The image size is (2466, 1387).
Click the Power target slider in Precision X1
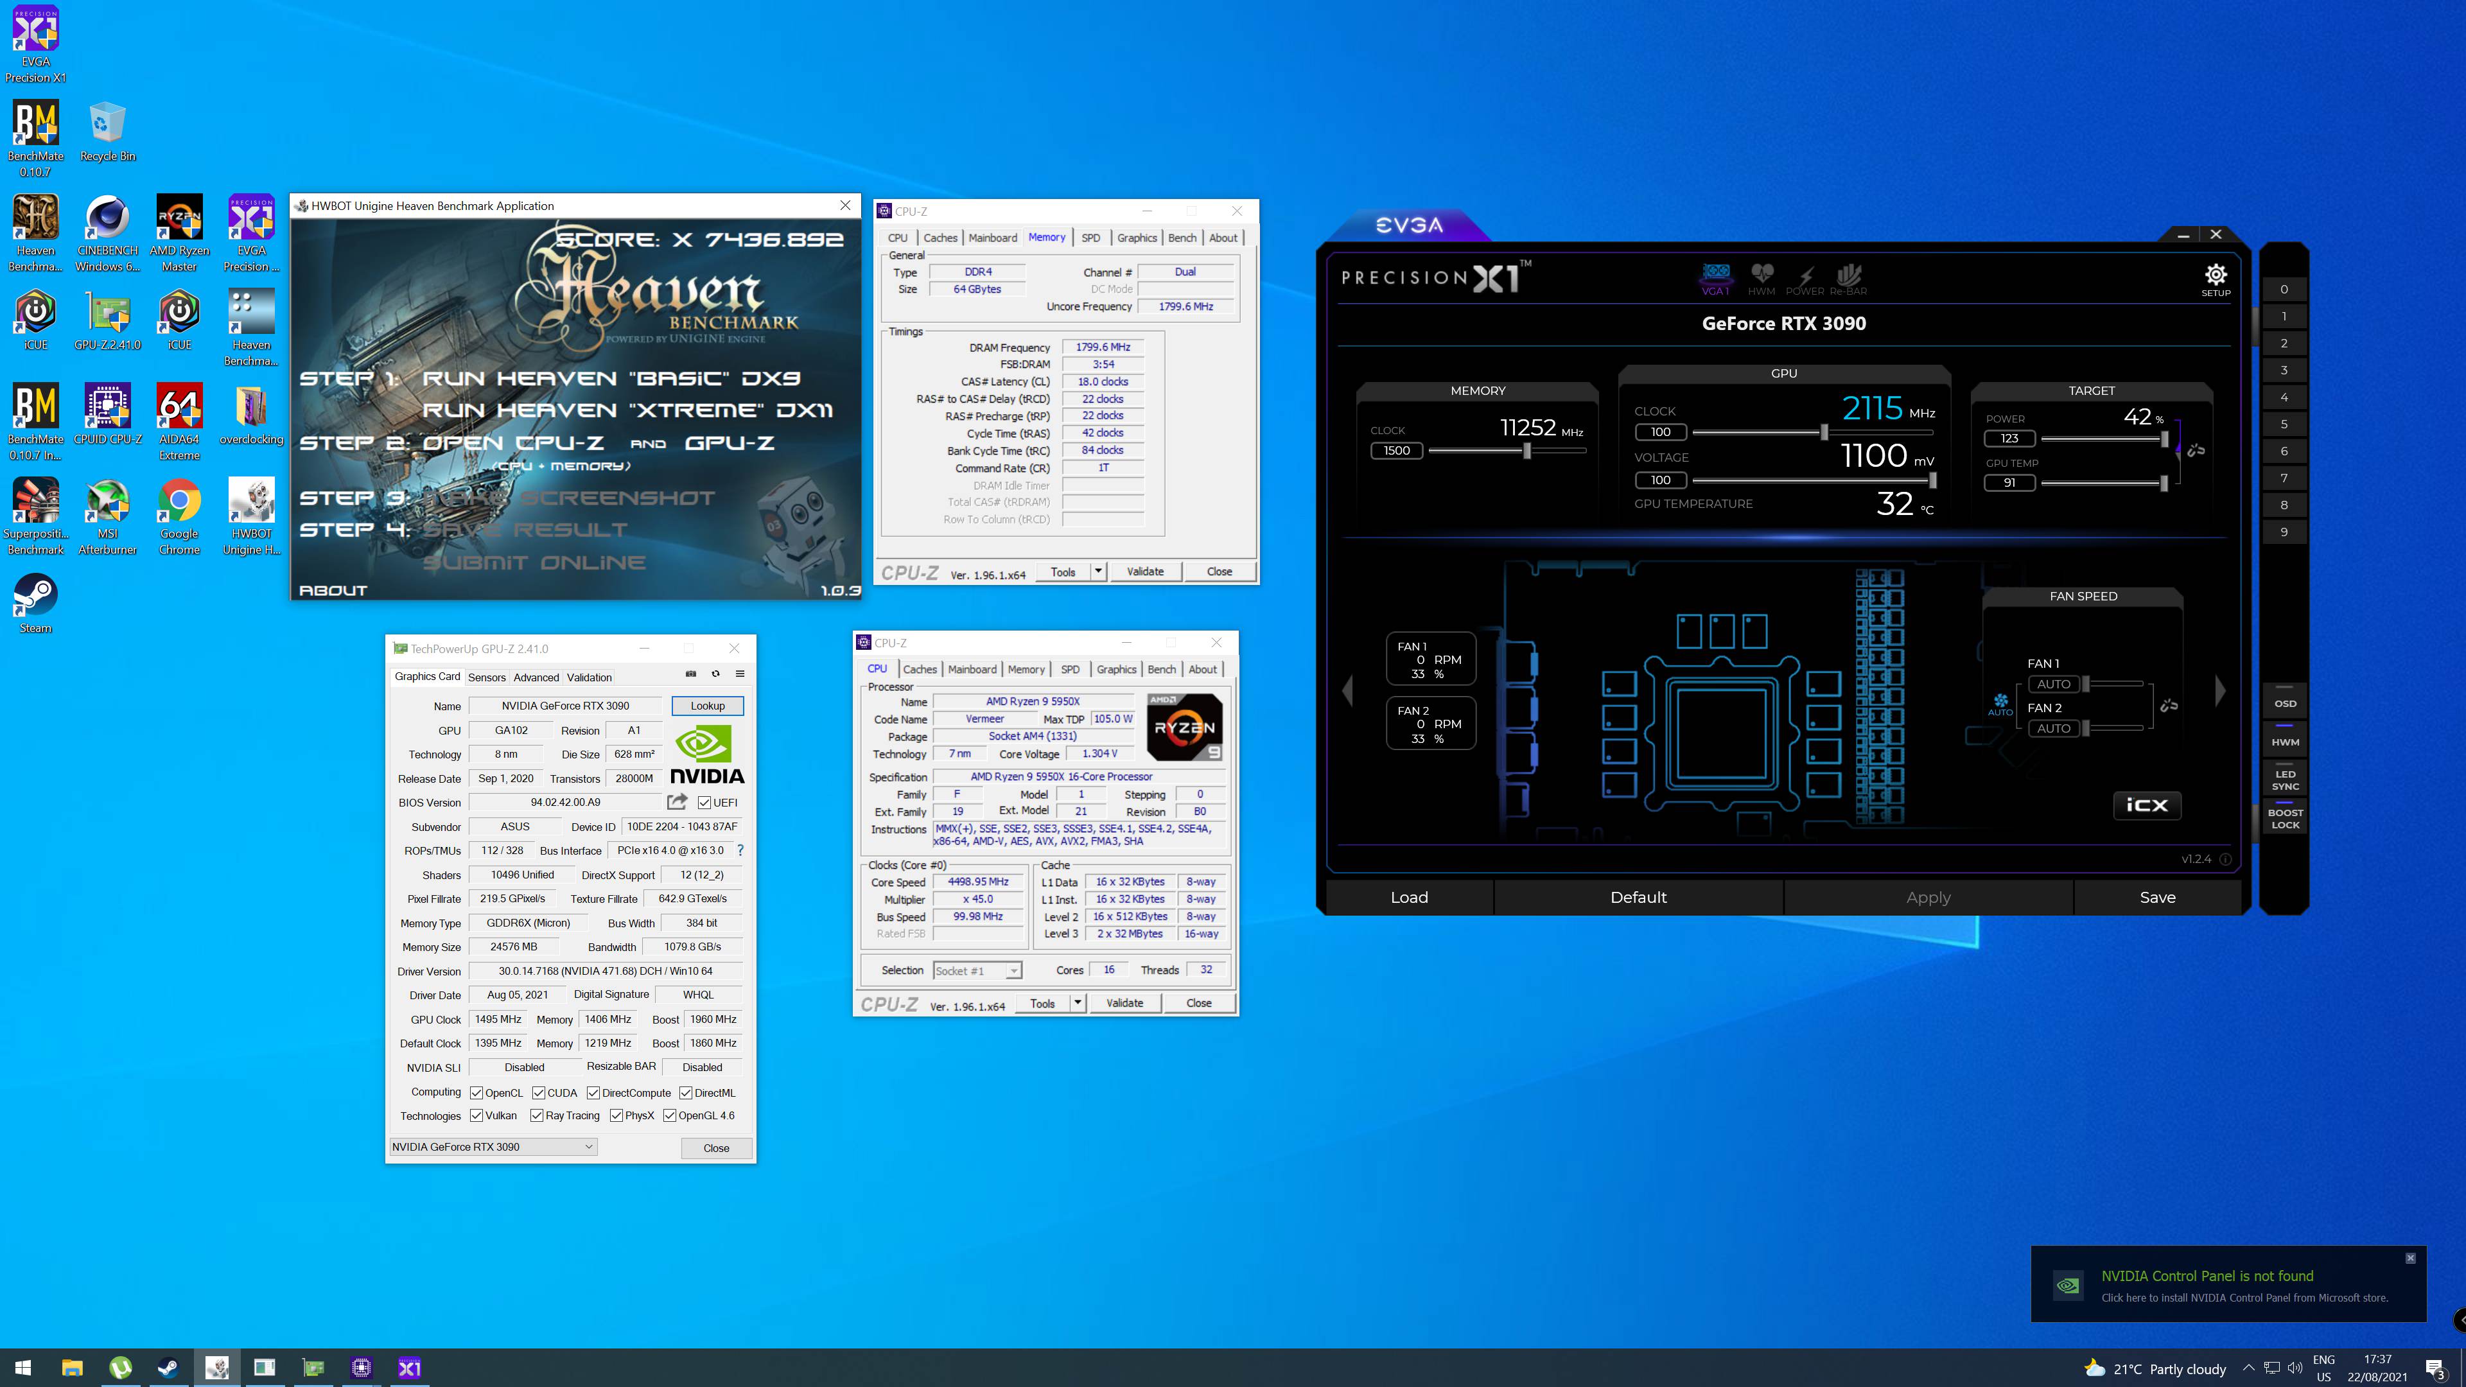[x=2105, y=439]
